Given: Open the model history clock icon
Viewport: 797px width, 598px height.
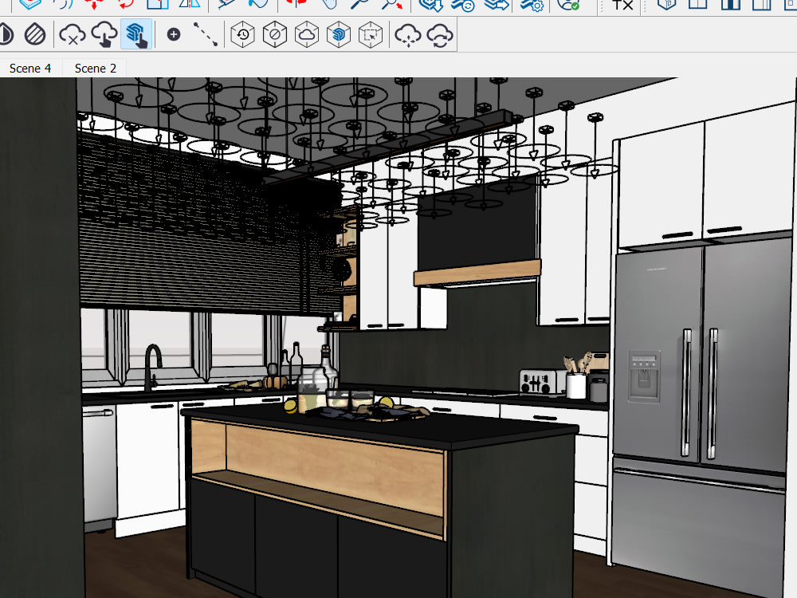Looking at the screenshot, I should tap(241, 35).
